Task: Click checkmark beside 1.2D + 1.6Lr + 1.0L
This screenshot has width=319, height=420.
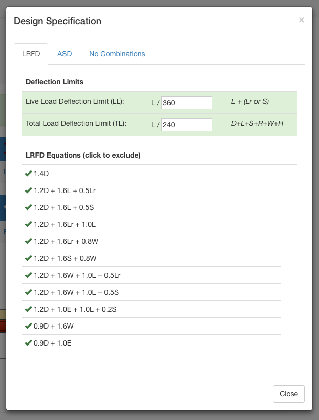Action: 28,224
